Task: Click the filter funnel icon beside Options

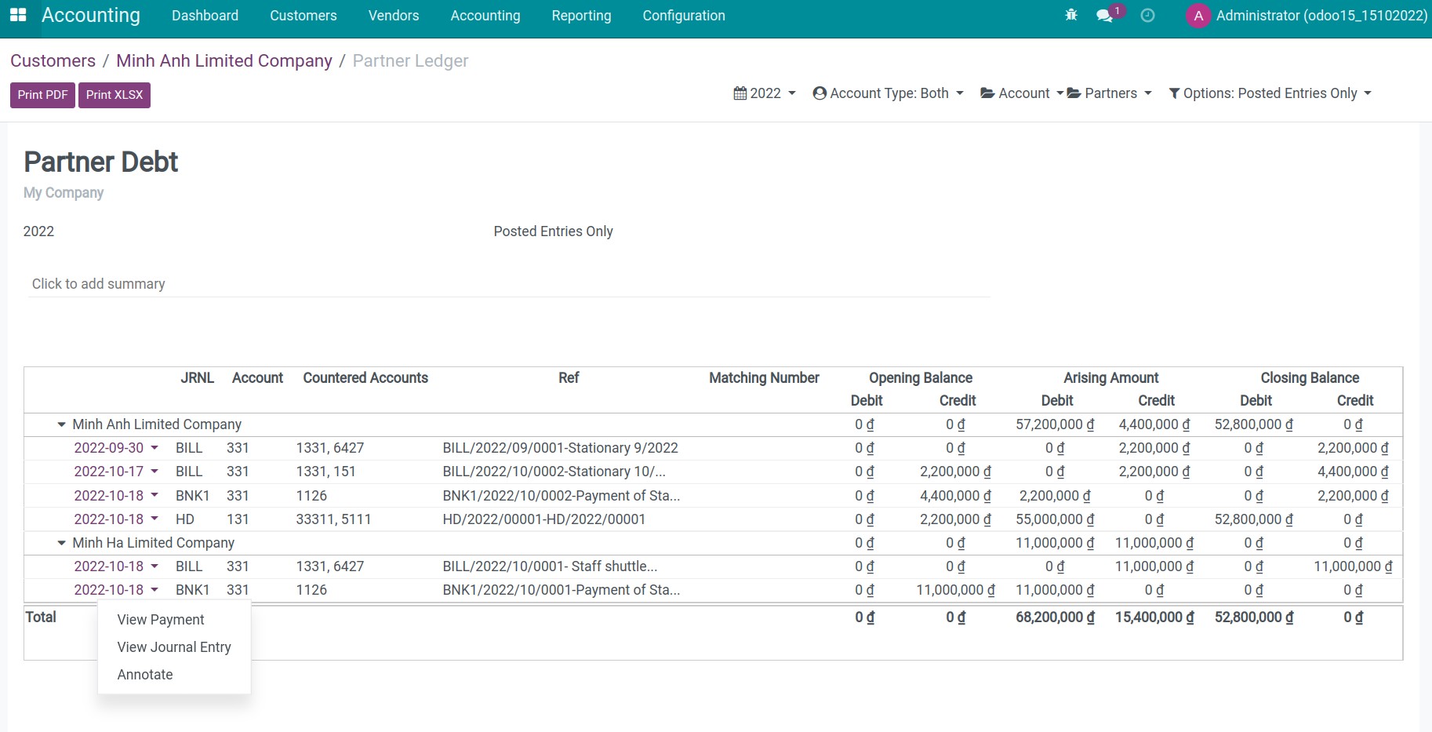Action: [x=1174, y=93]
